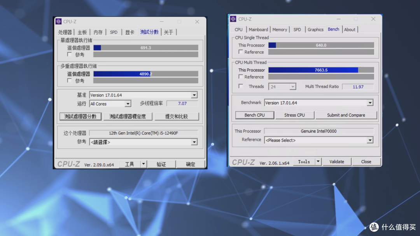The width and height of the screenshot is (420, 236).
Task: Click the CPU-Z logo icon on the left window title bar
Action: tap(59, 21)
